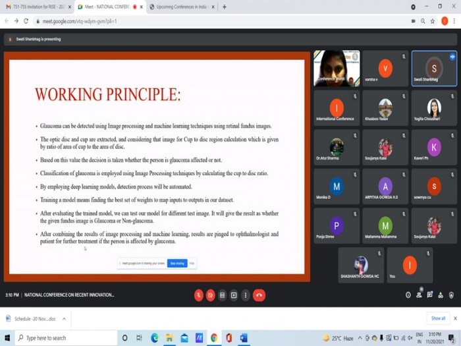
Task: Open meeting details info icon
Action: (408, 295)
